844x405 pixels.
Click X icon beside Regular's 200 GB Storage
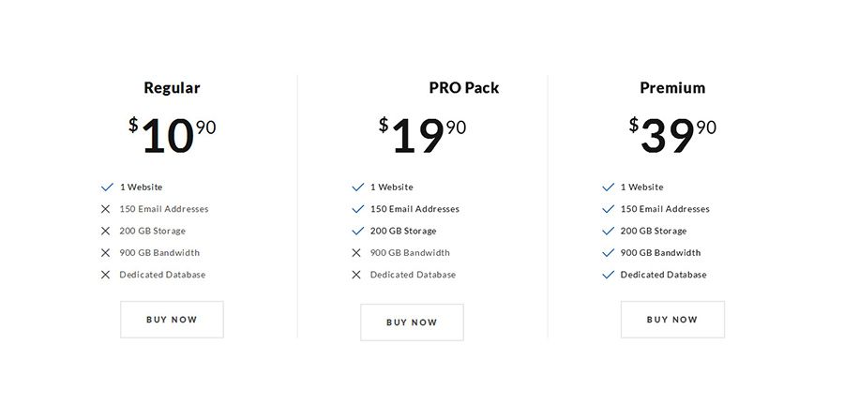coord(106,231)
